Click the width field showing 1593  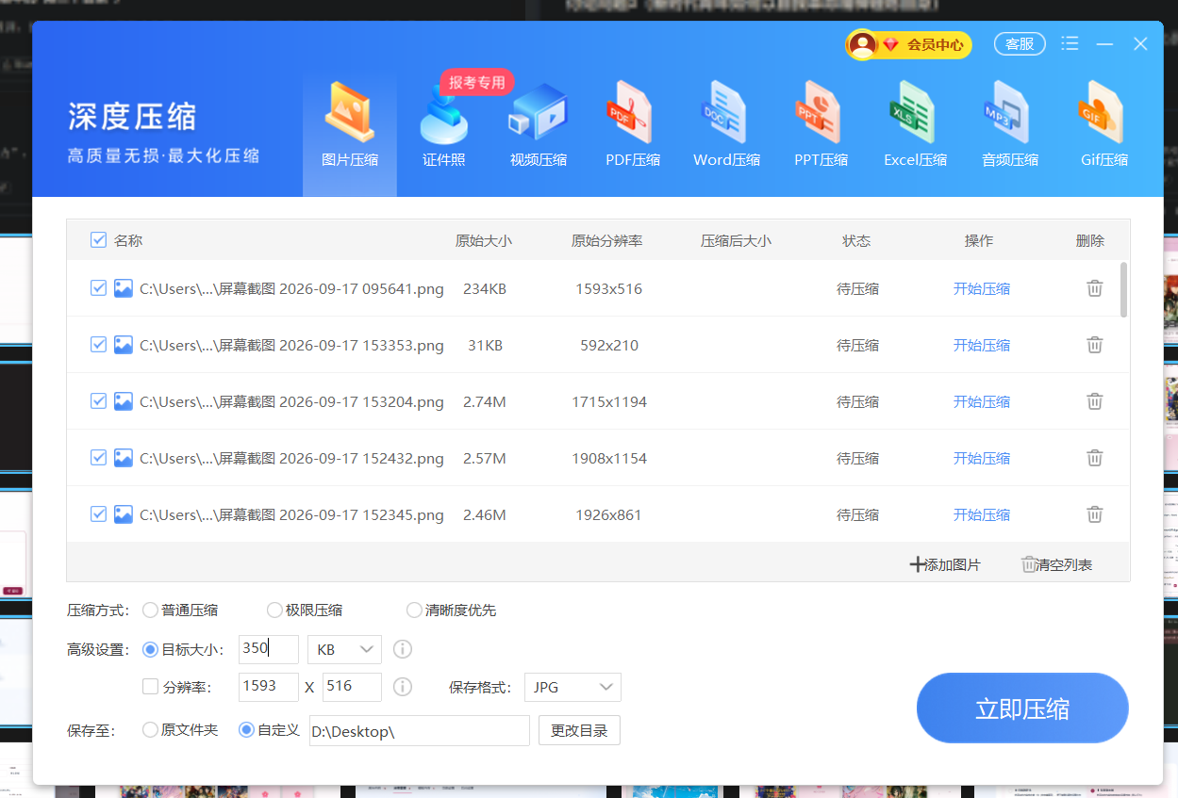coord(269,687)
